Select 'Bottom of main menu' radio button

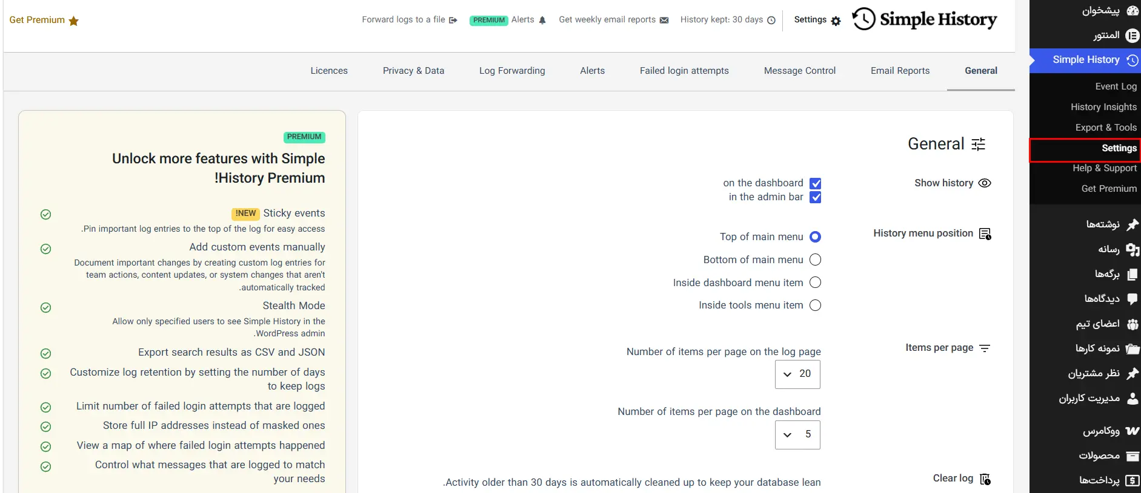(816, 260)
